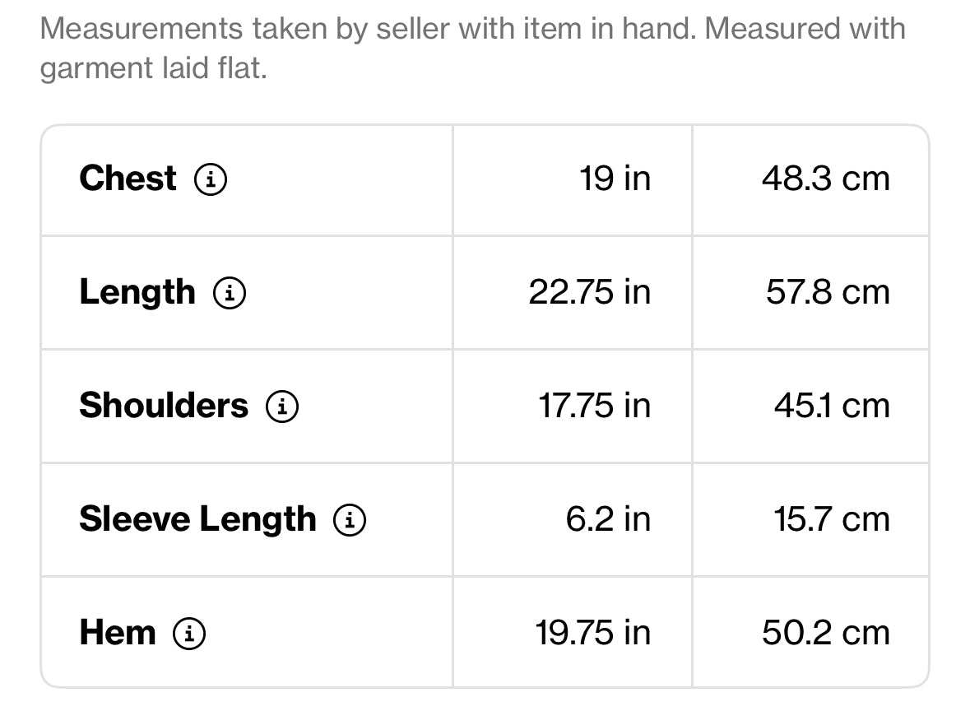Select the Length label

tap(137, 293)
